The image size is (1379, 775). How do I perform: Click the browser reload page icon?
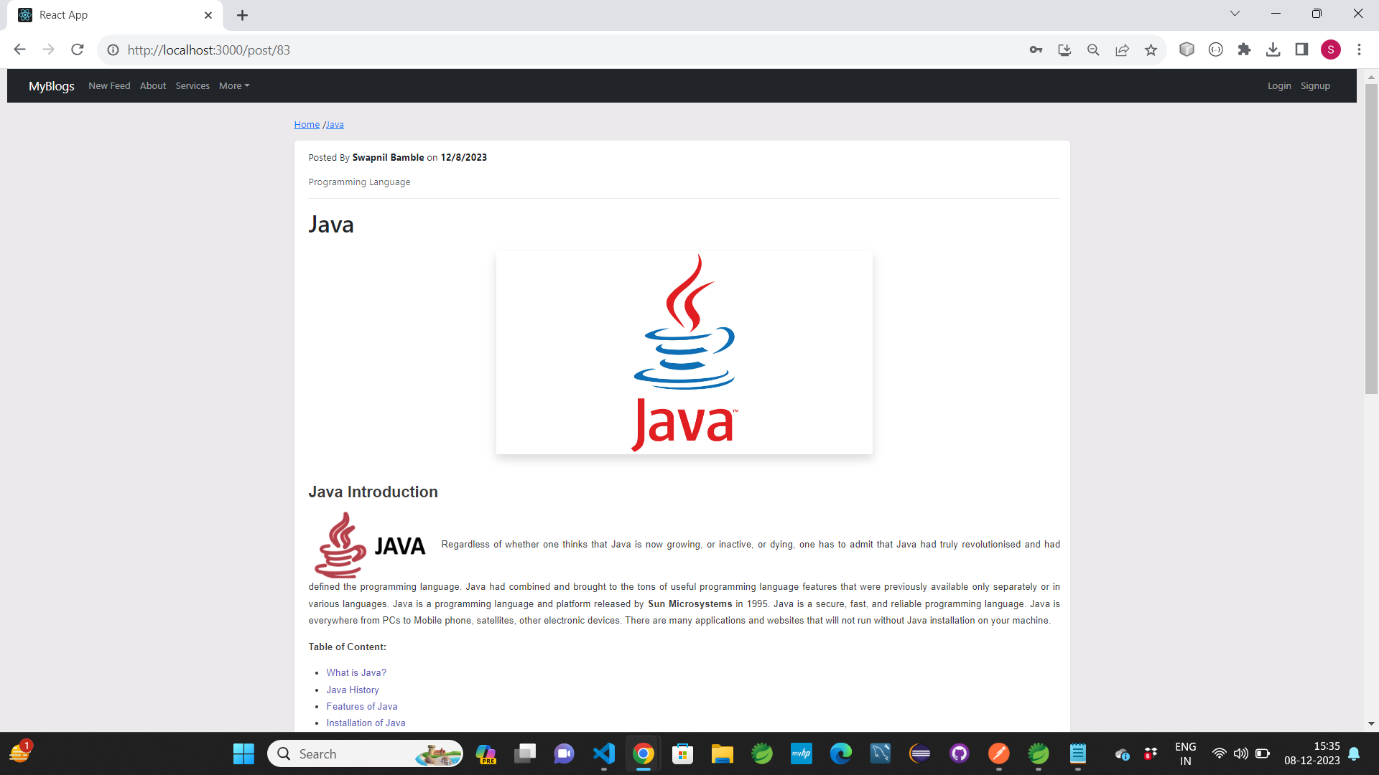click(78, 50)
